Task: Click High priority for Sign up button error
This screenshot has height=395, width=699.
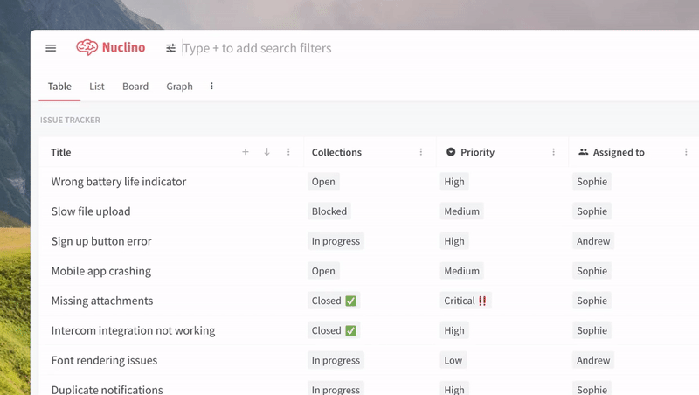Action: [454, 241]
